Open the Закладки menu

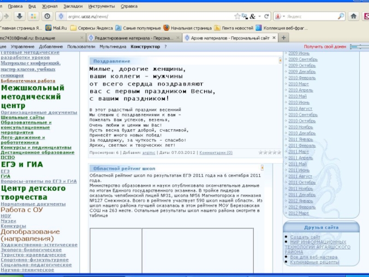click(x=73, y=6)
